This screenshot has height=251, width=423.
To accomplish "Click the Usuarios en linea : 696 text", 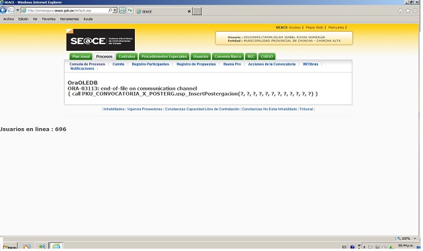I will click(x=33, y=129).
